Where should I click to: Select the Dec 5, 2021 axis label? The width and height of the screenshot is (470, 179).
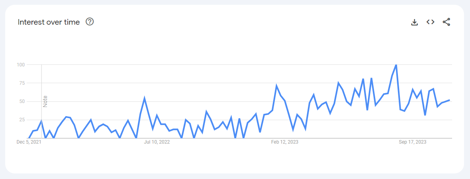pyautogui.click(x=29, y=142)
